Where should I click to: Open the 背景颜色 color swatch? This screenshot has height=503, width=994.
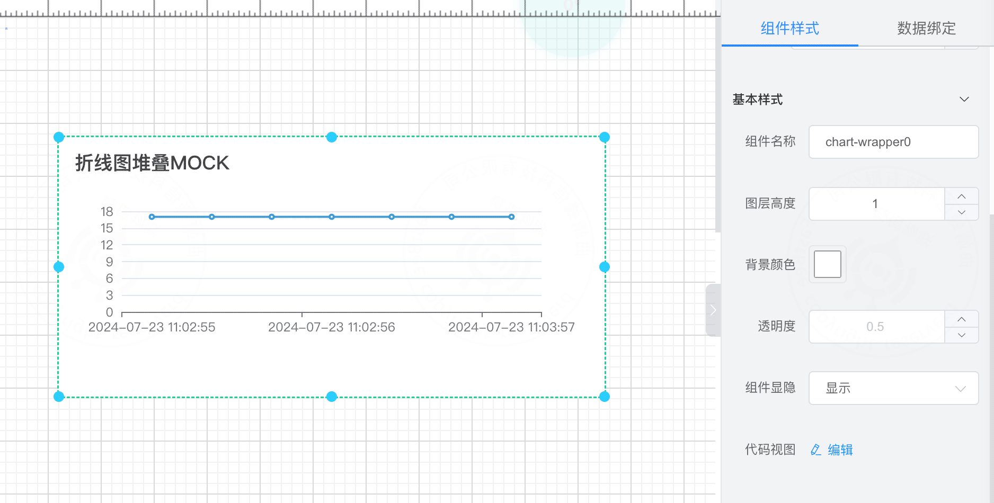tap(827, 264)
